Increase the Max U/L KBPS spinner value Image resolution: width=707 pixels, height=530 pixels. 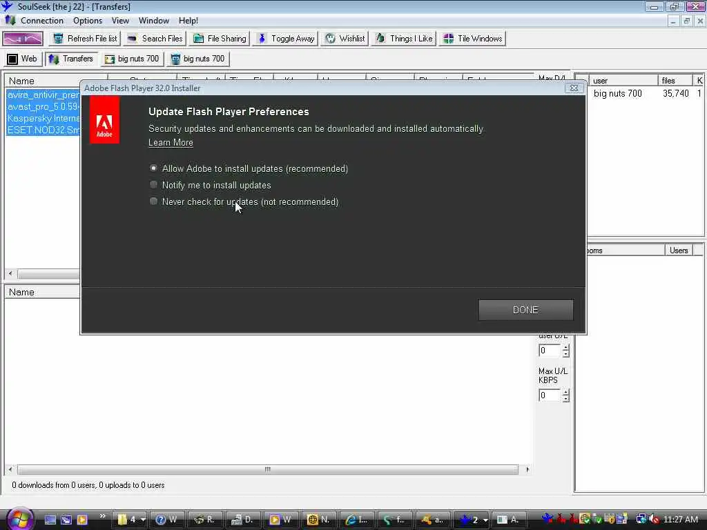565,392
